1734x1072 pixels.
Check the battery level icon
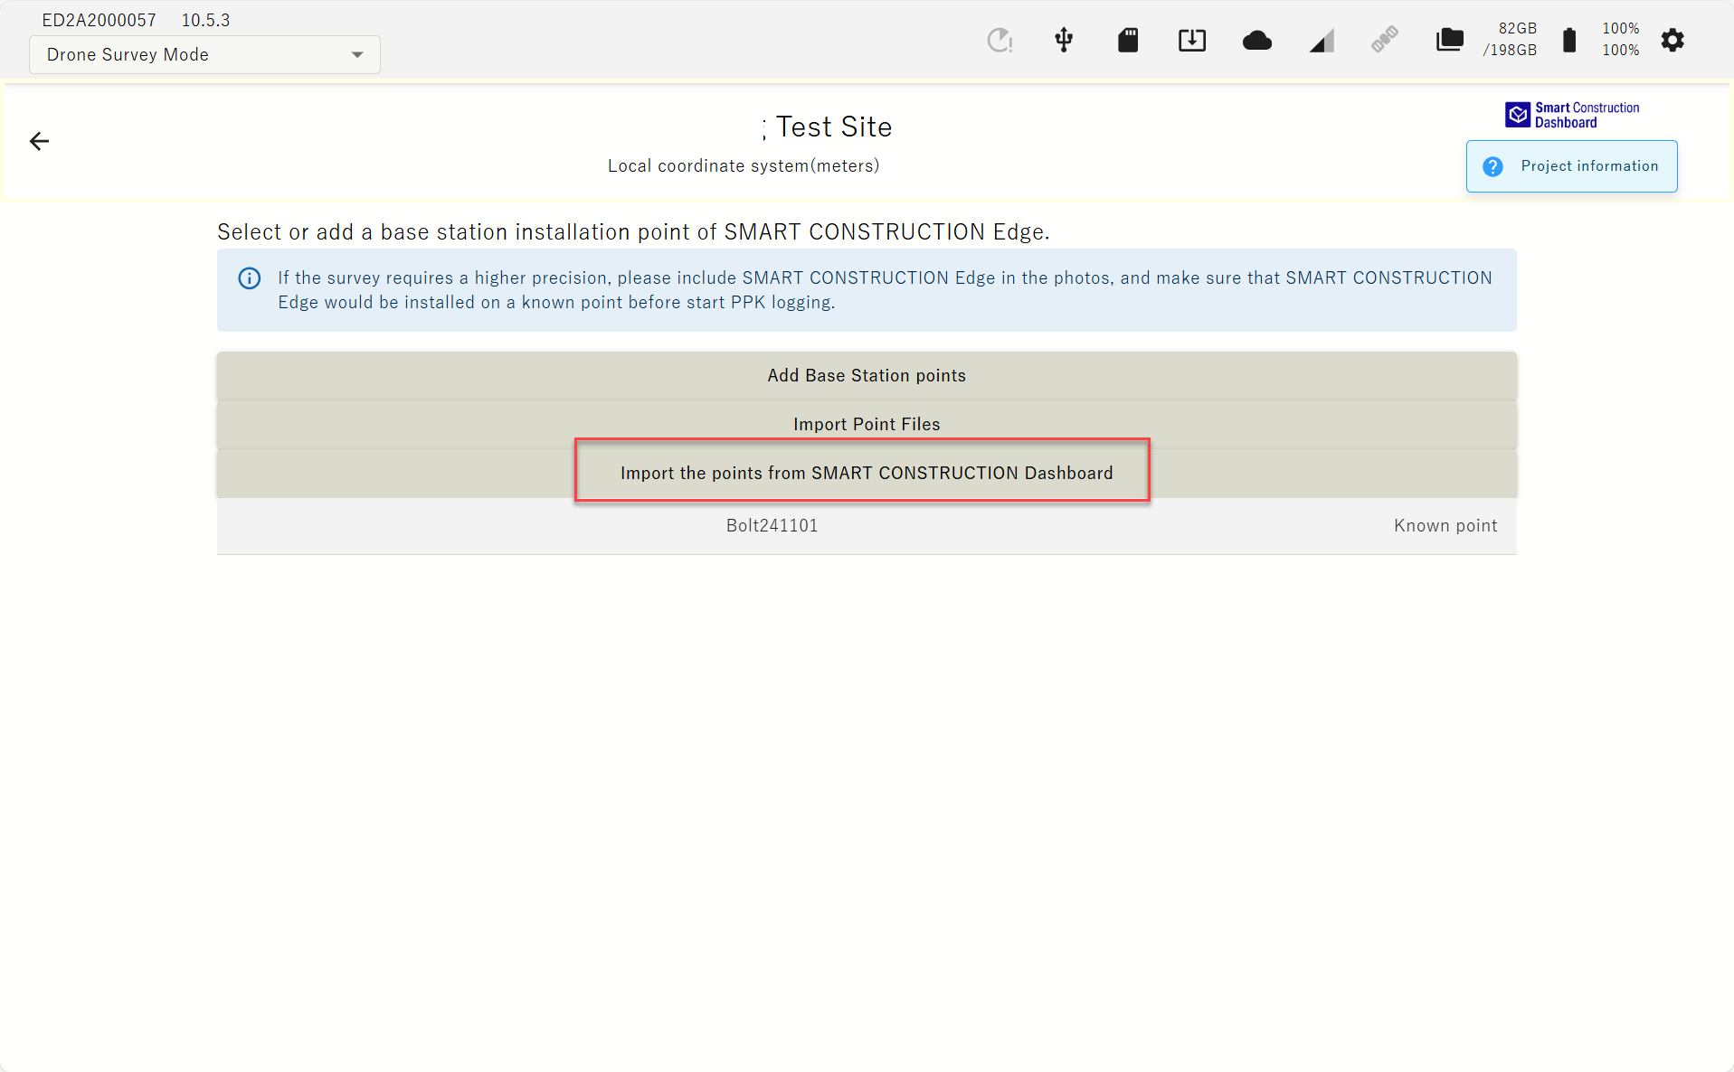coord(1569,40)
